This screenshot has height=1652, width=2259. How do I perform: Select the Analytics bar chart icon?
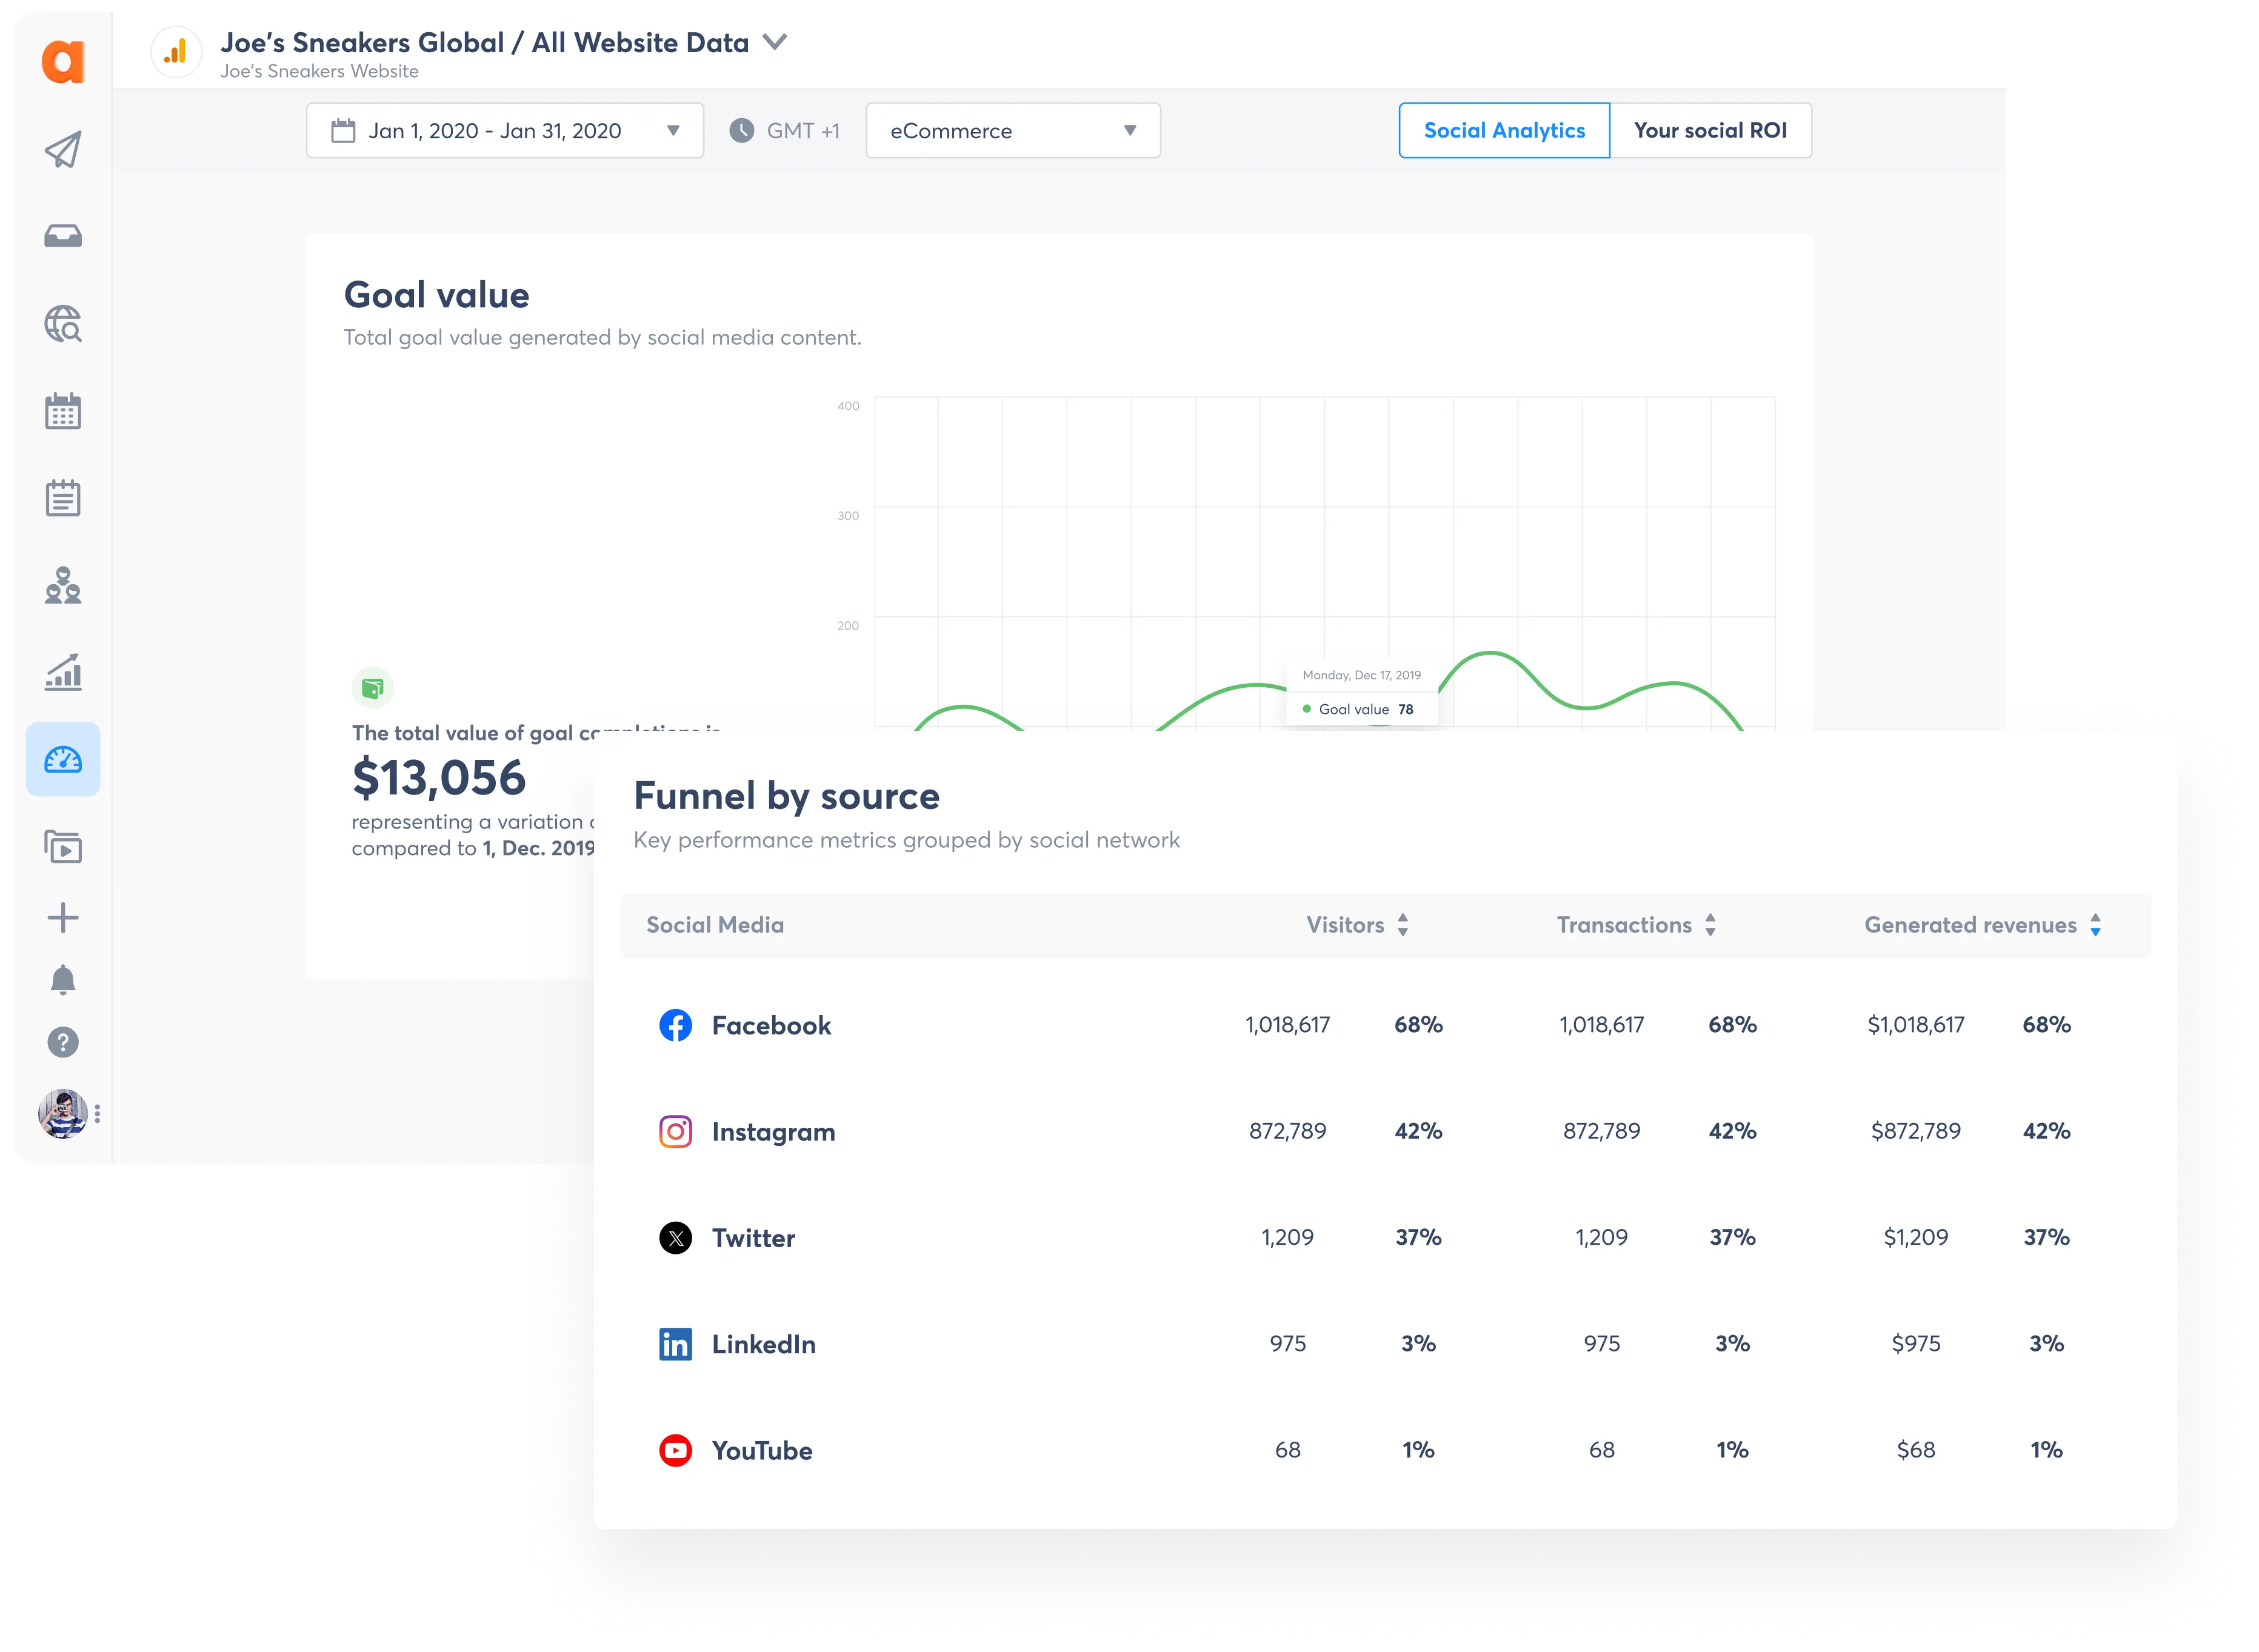(62, 672)
